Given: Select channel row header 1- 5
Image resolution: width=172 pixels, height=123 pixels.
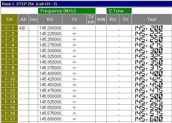Looking at the screenshot, I should click(9, 51).
